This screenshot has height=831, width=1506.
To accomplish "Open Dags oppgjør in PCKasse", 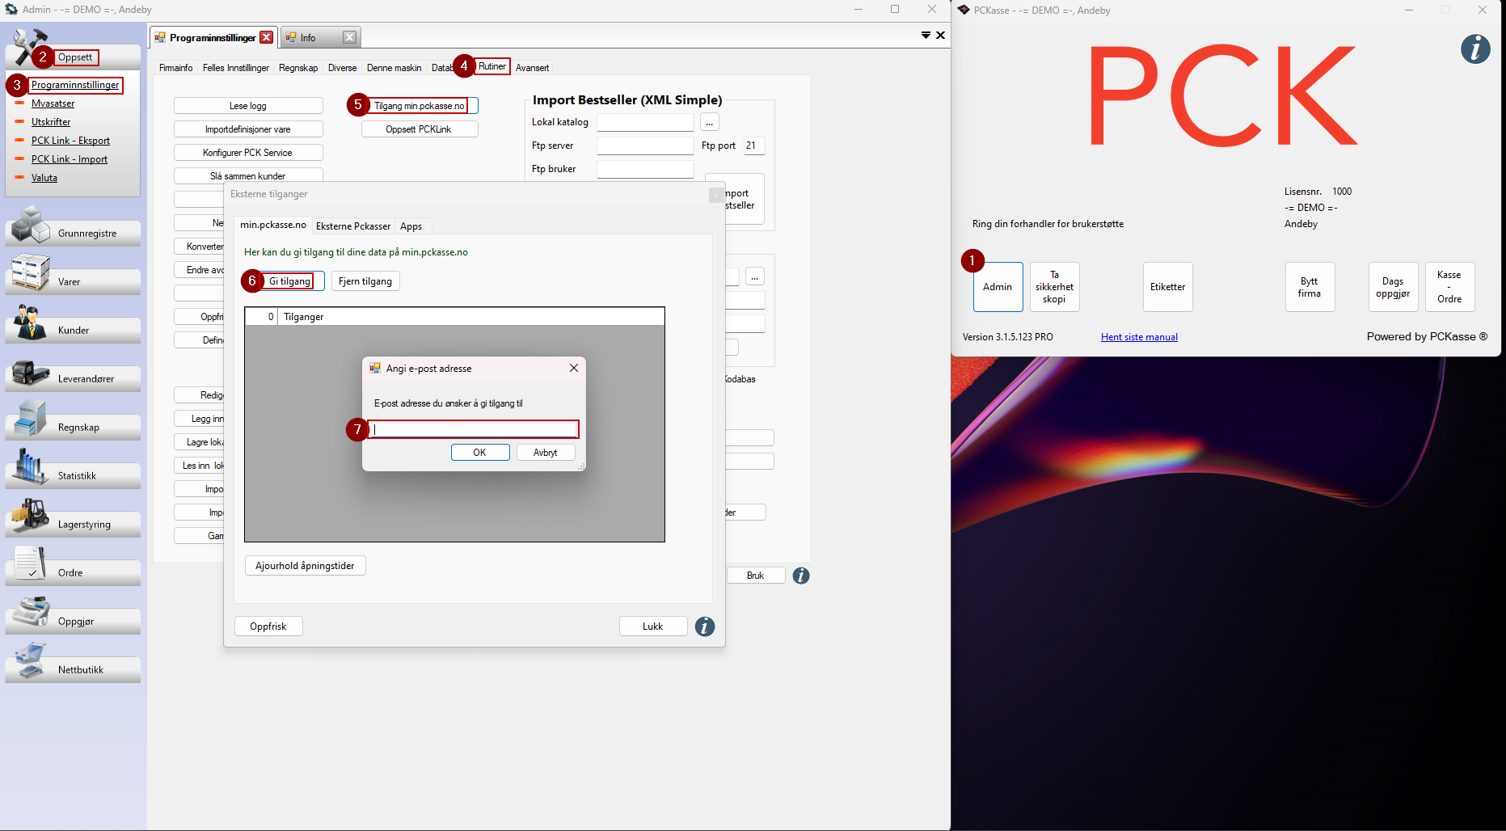I will point(1392,287).
